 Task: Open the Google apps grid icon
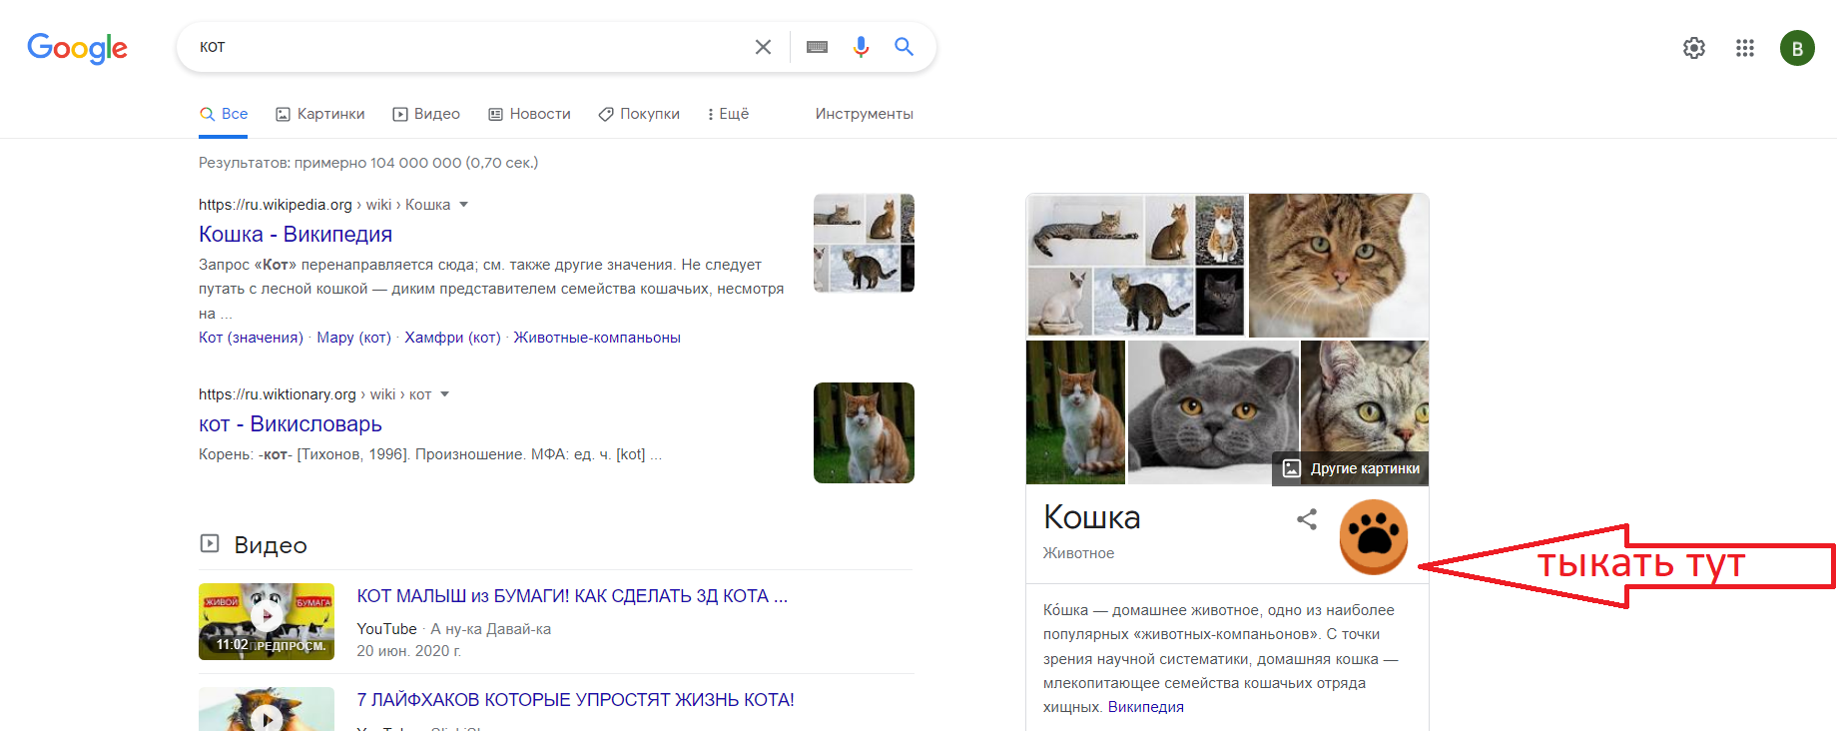pyautogui.click(x=1745, y=48)
